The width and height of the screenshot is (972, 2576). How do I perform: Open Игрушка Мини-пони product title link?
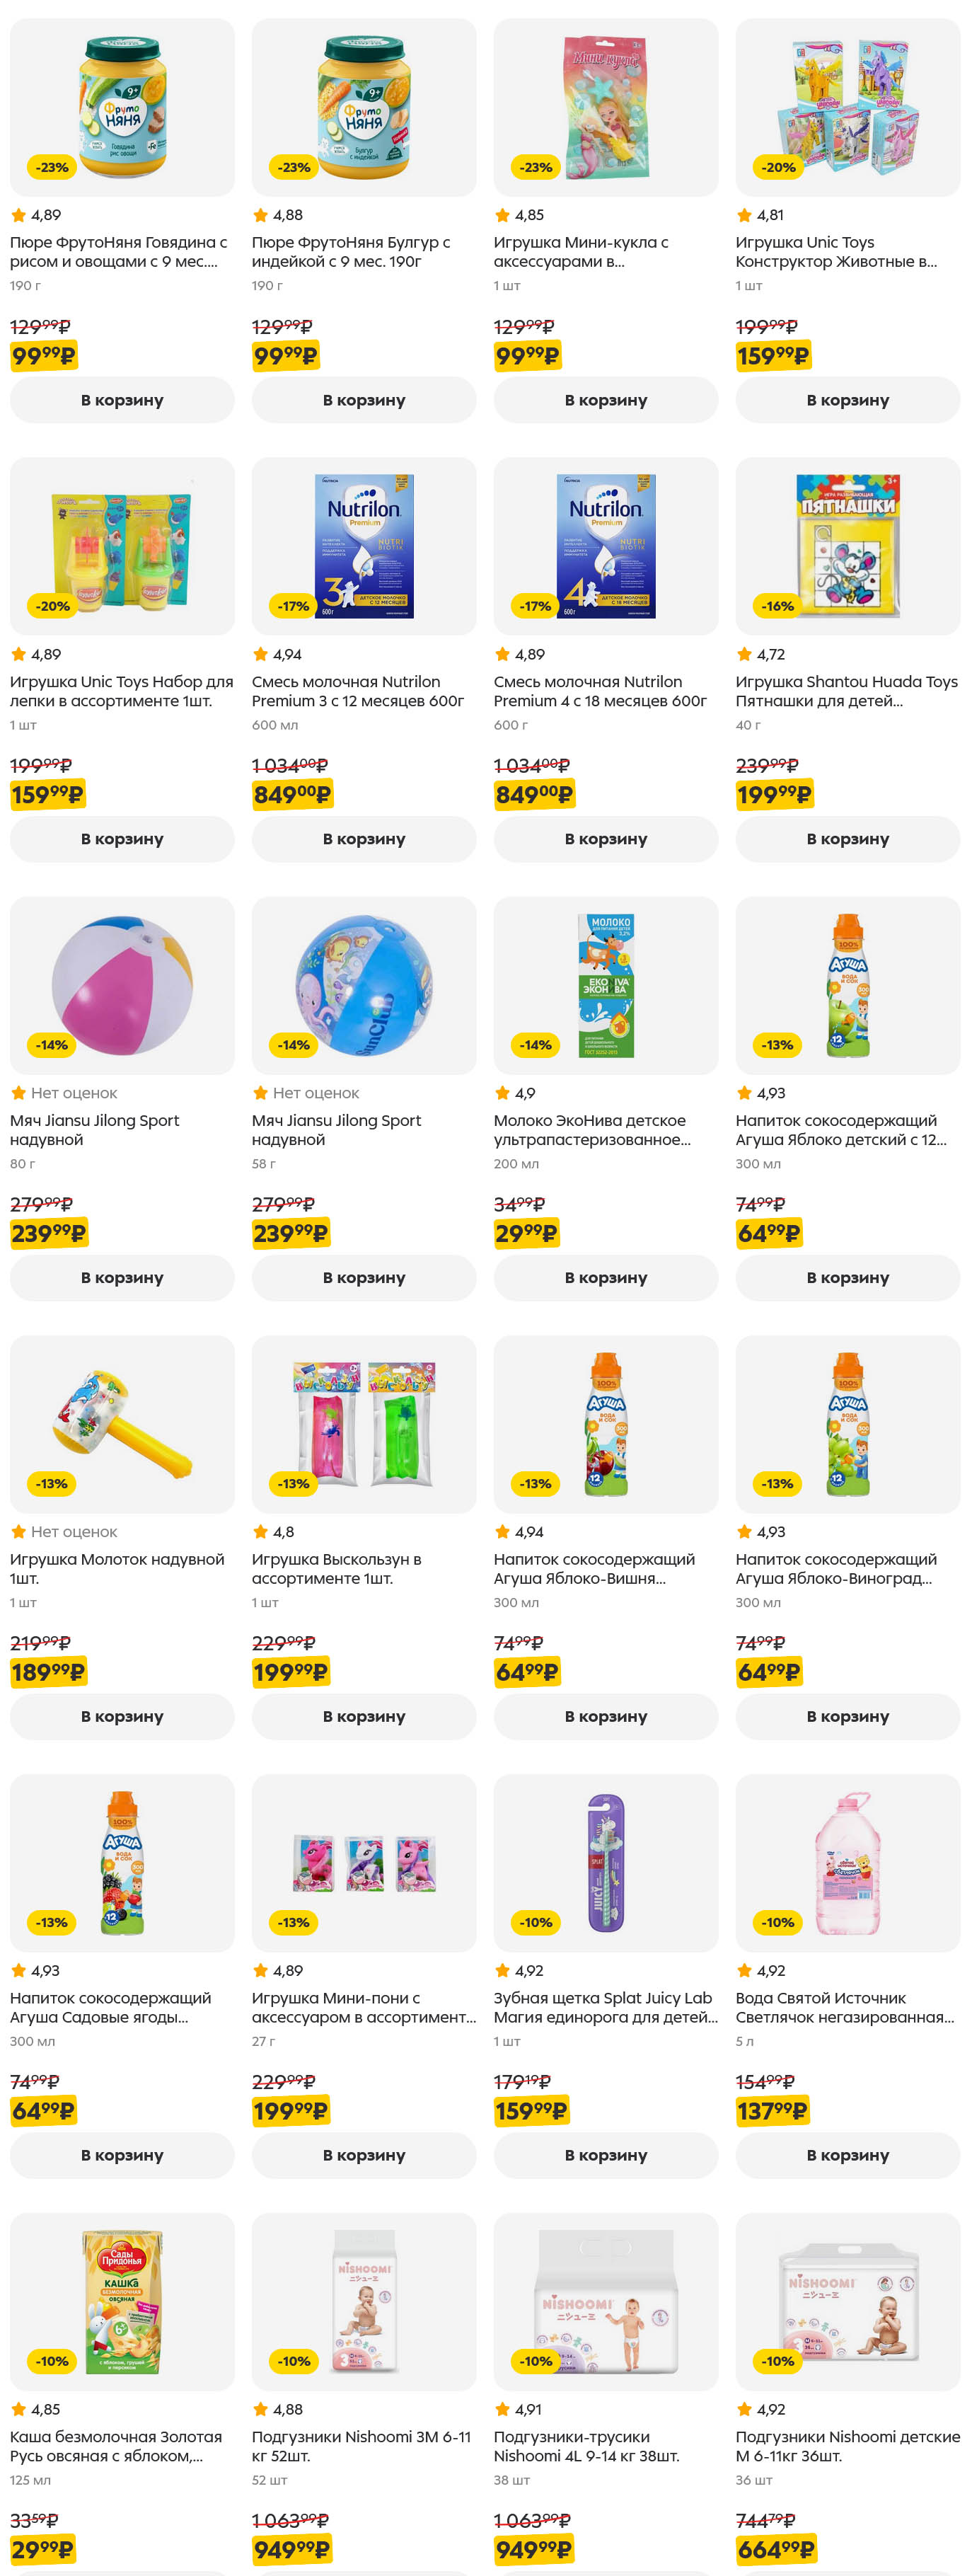[364, 2007]
